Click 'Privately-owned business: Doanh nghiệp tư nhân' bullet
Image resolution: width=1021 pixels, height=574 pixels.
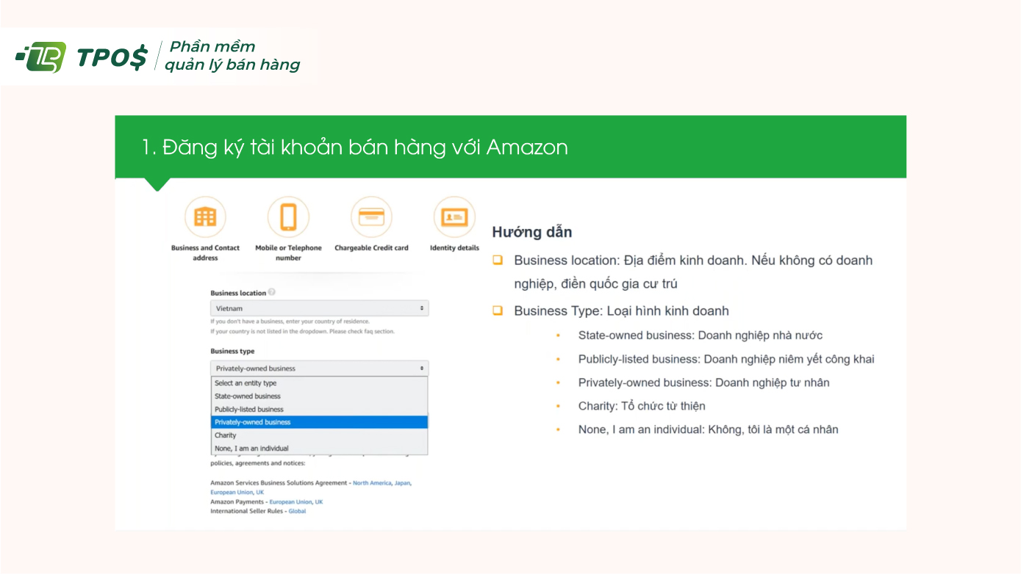tap(703, 382)
